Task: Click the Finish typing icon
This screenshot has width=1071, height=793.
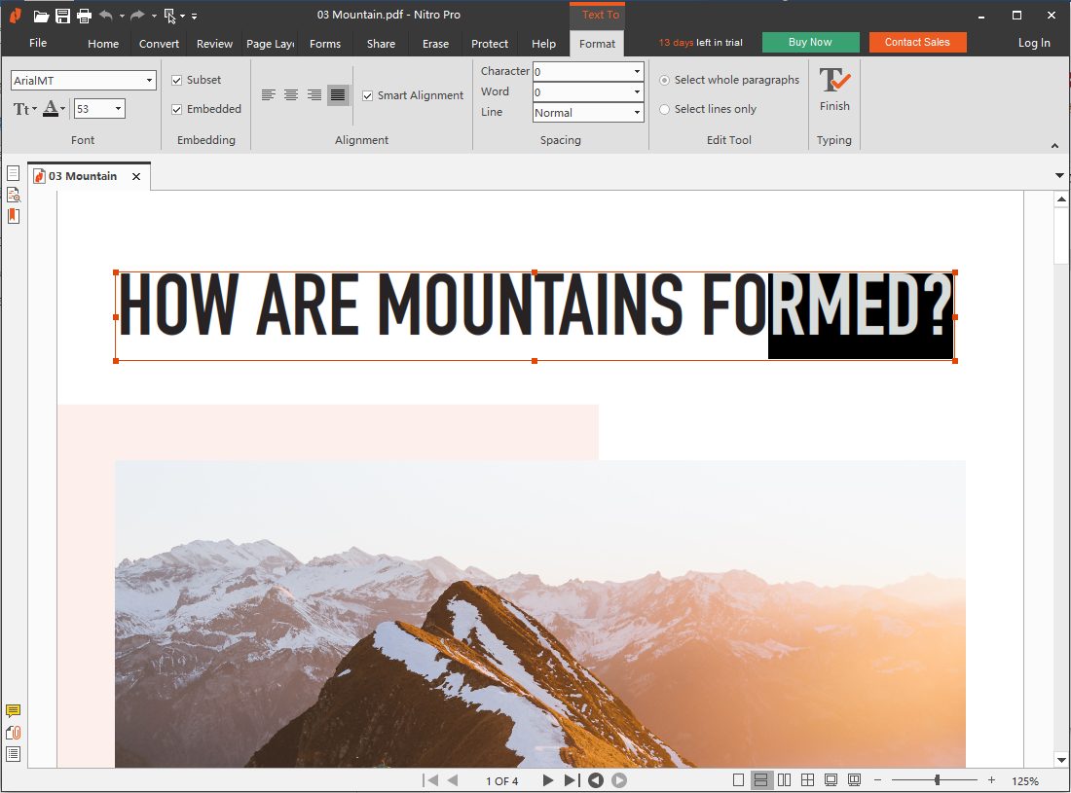Action: [x=834, y=81]
